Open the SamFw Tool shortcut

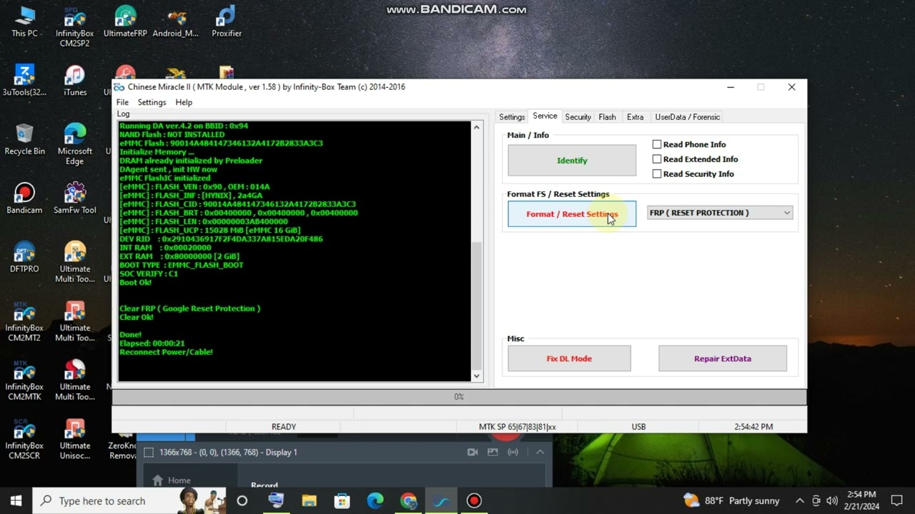pyautogui.click(x=75, y=198)
